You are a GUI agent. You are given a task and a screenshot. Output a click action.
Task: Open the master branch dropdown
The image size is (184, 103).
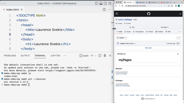(x=121, y=38)
